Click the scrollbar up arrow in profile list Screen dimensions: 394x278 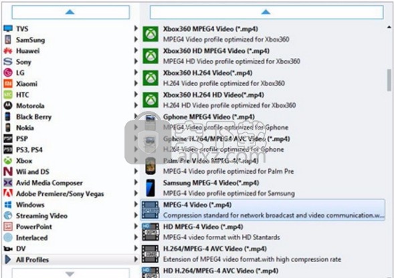(x=389, y=27)
